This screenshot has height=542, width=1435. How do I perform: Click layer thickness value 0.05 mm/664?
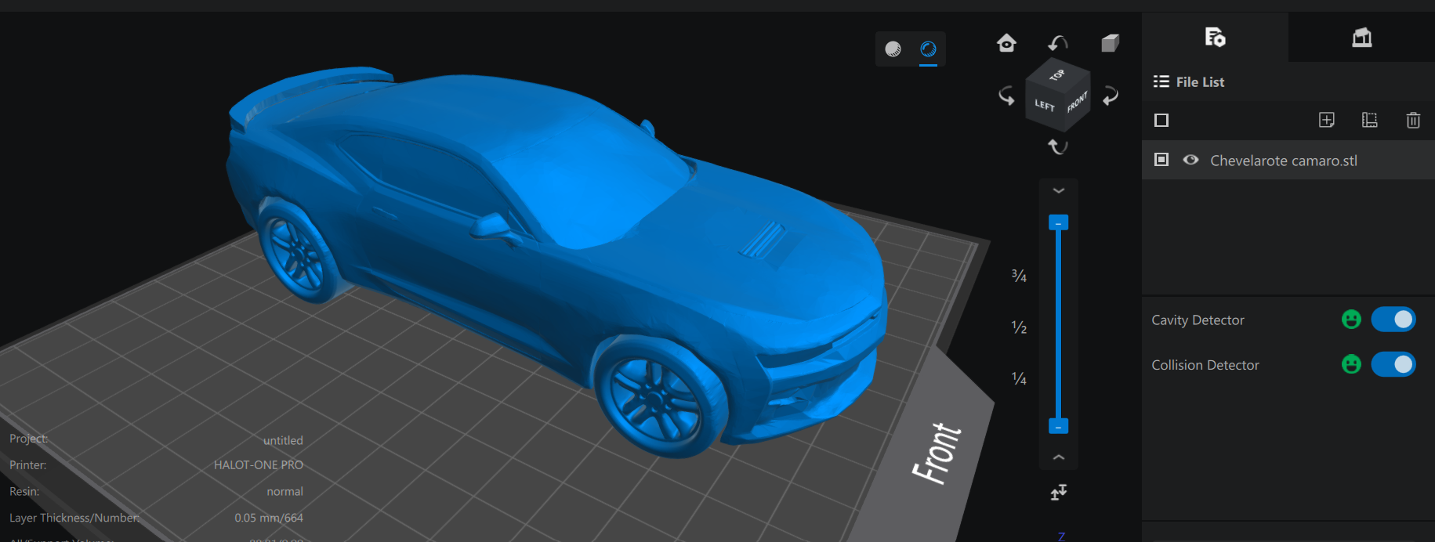coord(269,518)
